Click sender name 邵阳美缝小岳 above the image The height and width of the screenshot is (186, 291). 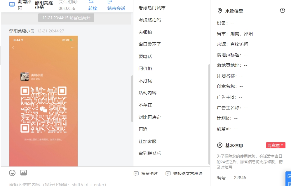(22, 31)
